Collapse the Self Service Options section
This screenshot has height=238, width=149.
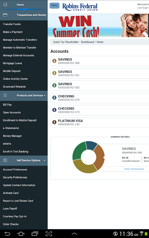(45, 161)
